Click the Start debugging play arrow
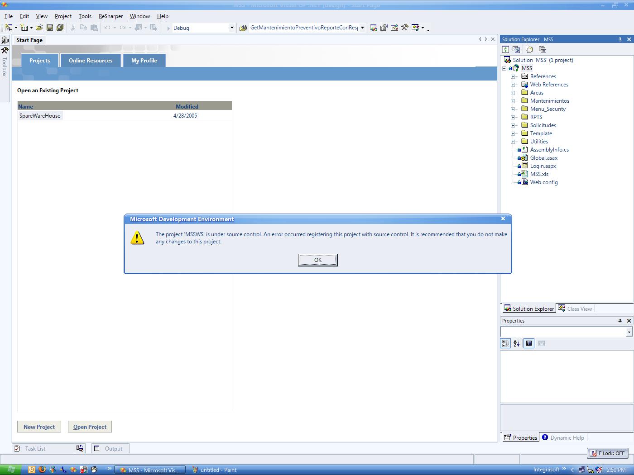Screen dimensions: 634x475 tap(168, 28)
